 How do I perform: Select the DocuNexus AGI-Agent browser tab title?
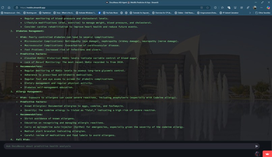(132, 2)
